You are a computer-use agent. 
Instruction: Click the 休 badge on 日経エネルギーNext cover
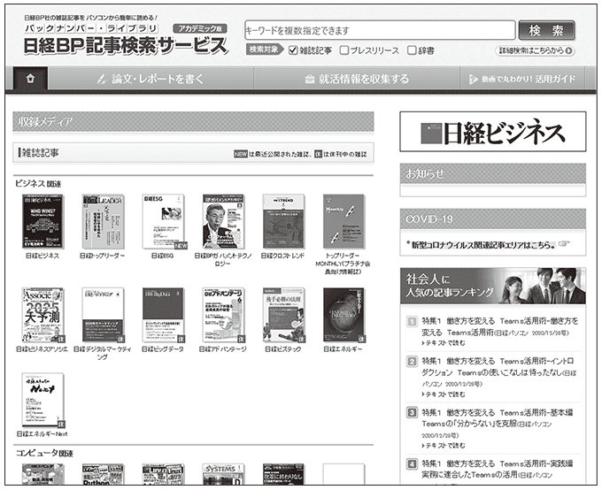(61, 424)
